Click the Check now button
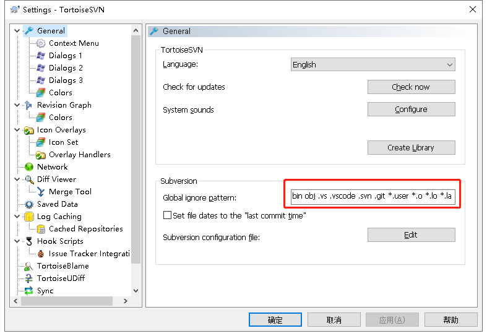This screenshot has width=487, height=336. [x=412, y=87]
